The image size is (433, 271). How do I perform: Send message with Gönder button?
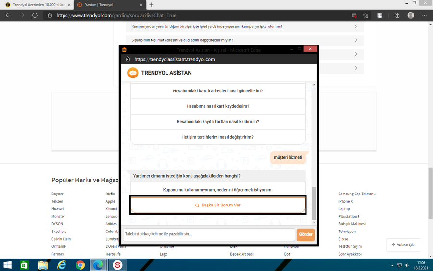(x=306, y=234)
